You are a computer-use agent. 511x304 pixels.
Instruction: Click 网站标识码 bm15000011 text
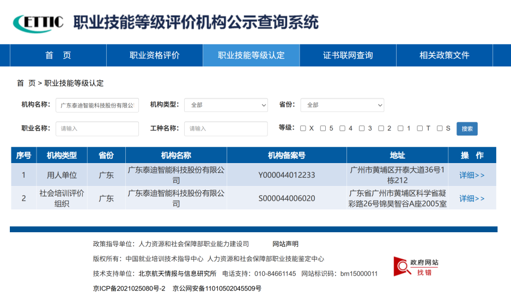tap(339, 274)
